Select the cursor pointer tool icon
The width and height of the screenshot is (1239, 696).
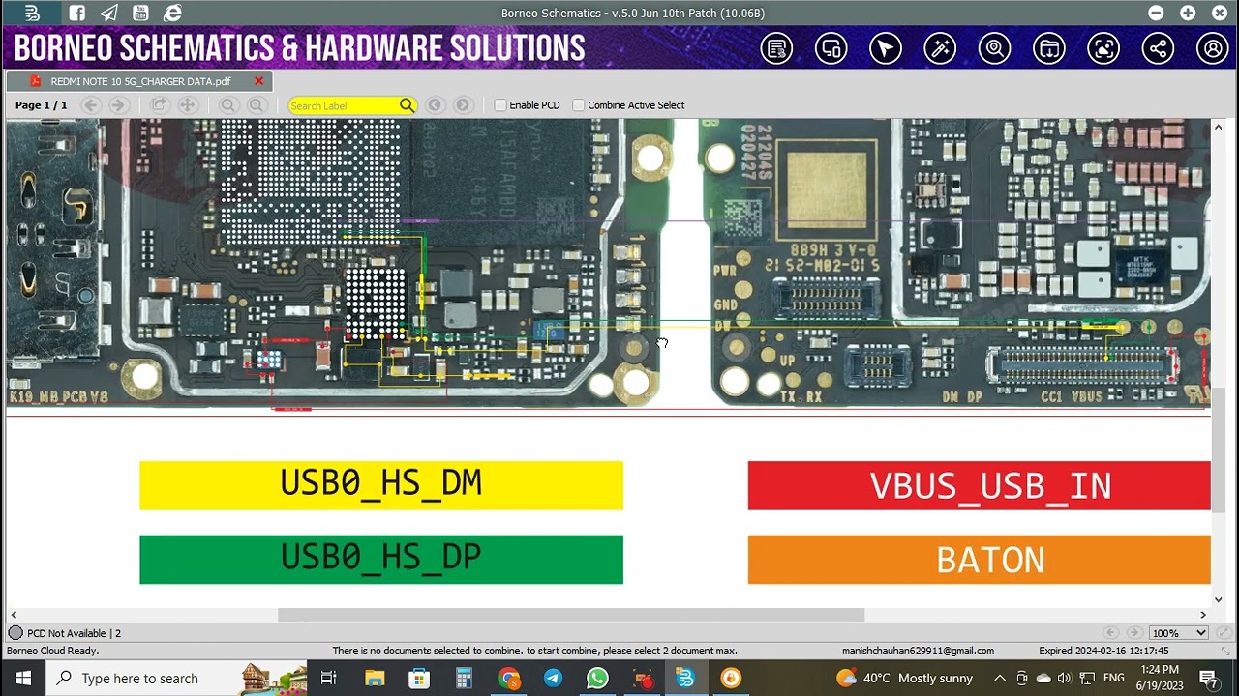click(886, 48)
